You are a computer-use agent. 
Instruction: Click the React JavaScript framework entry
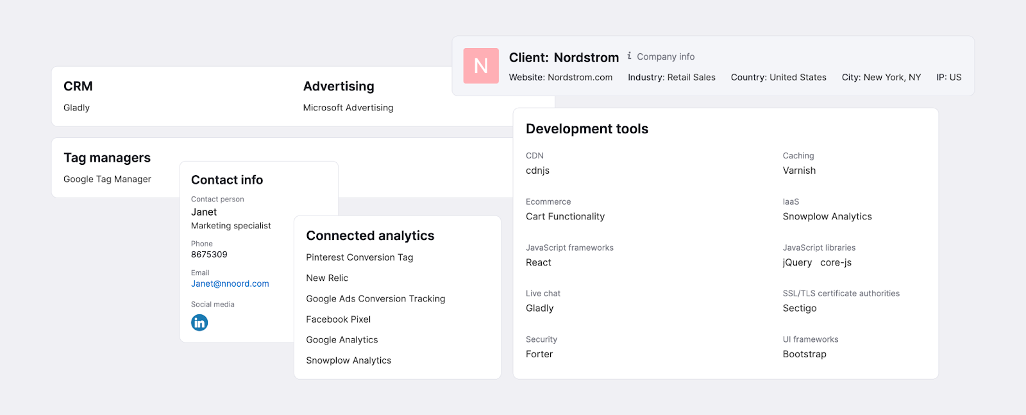(538, 262)
